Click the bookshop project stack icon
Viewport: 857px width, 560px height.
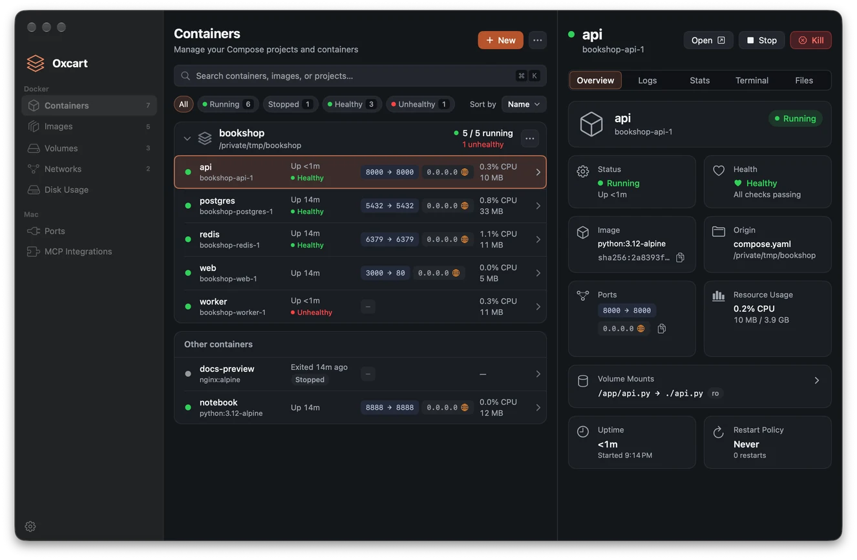[x=205, y=138]
